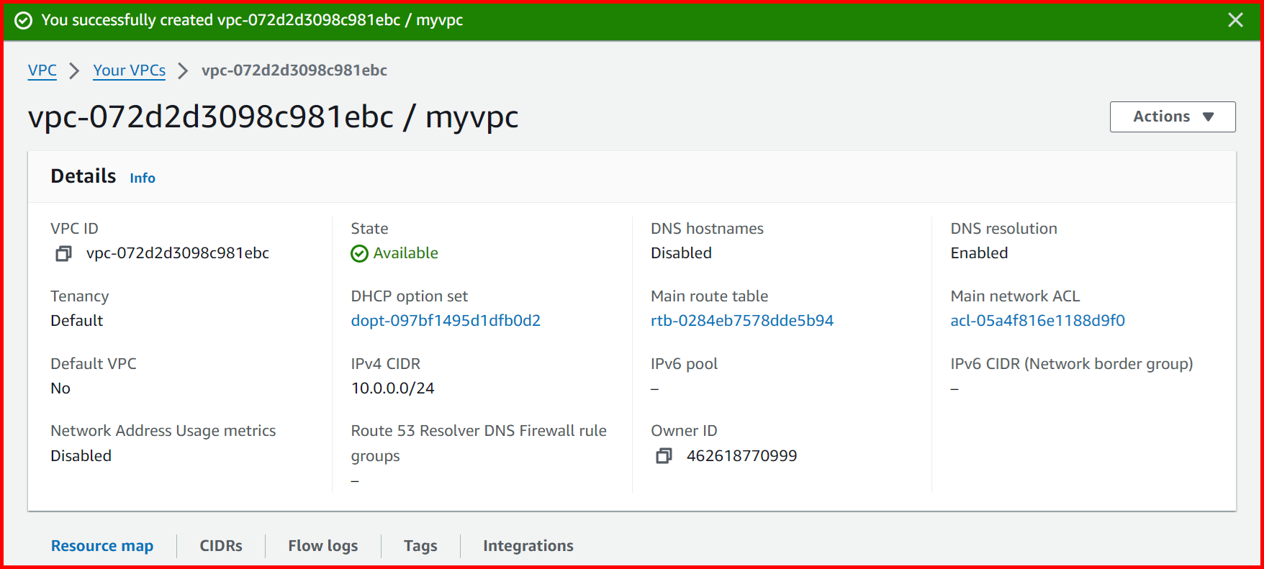1264x569 pixels.
Task: Navigate to the VPC breadcrumb link
Action: point(42,70)
